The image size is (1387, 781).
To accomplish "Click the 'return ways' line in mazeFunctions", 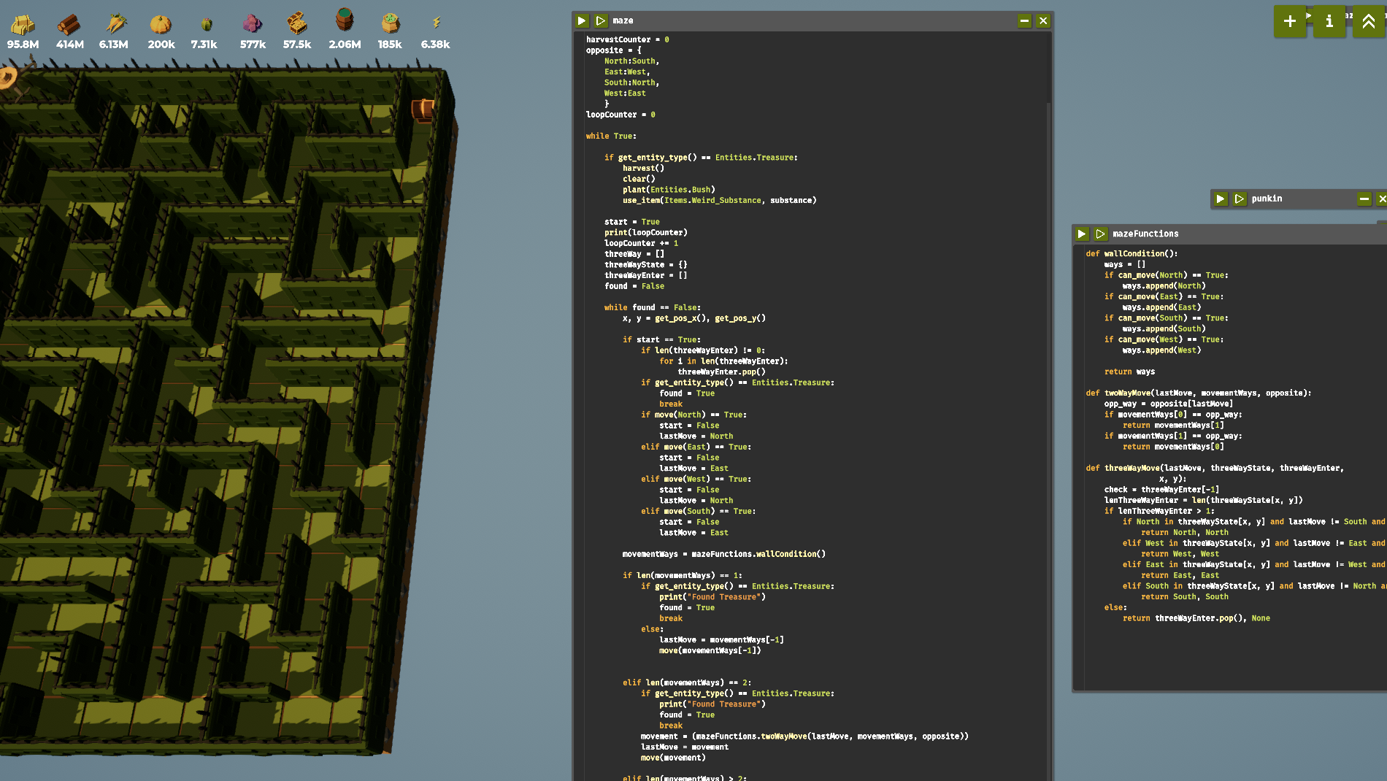I will coord(1129,372).
